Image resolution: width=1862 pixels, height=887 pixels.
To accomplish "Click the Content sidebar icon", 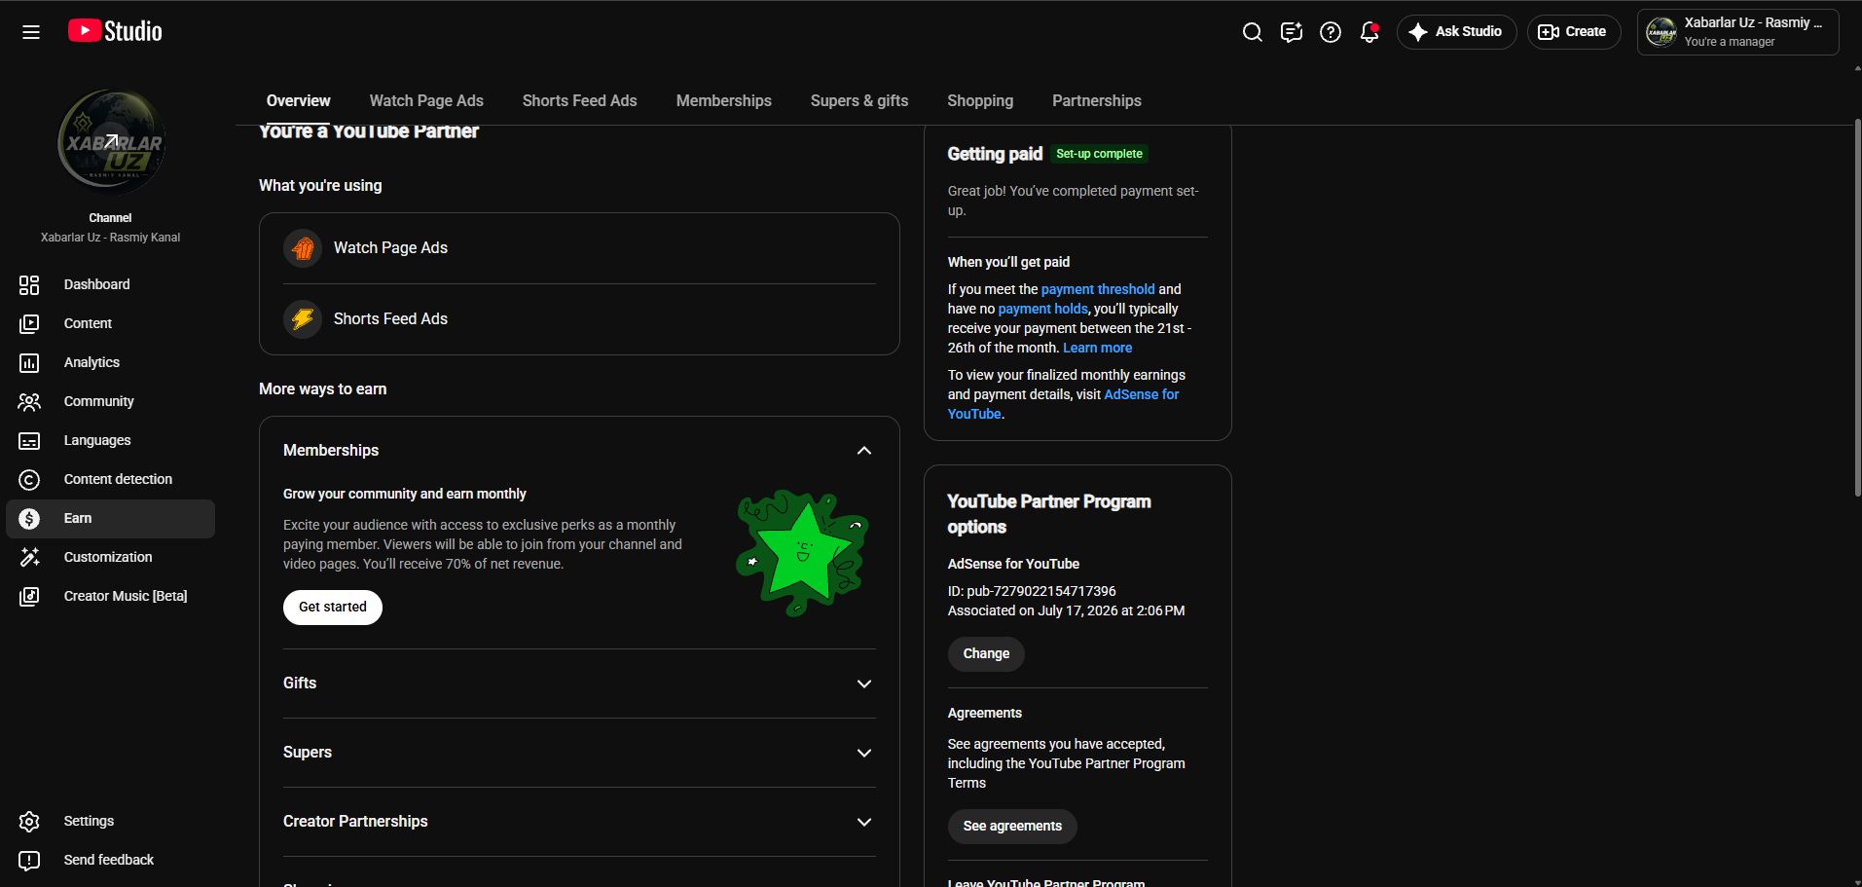I will pyautogui.click(x=29, y=323).
